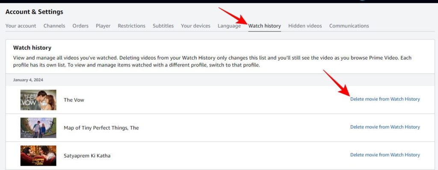The height and width of the screenshot is (170, 438).
Task: Delete Map of Tiny Perfect Things from history
Action: point(385,127)
